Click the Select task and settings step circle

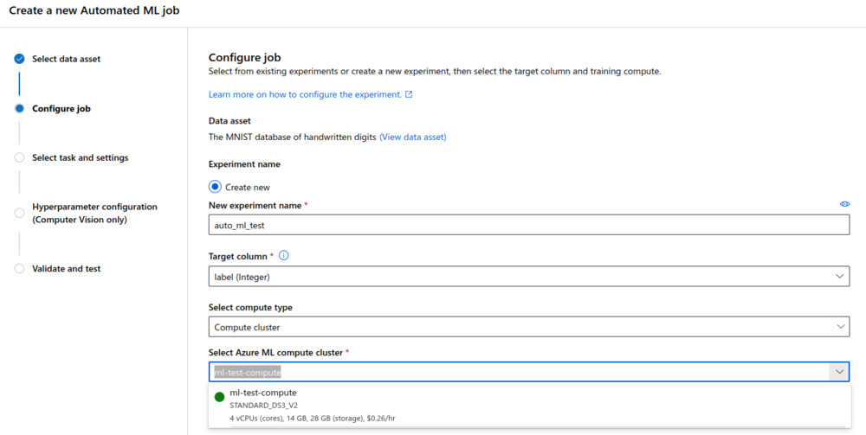click(x=19, y=158)
